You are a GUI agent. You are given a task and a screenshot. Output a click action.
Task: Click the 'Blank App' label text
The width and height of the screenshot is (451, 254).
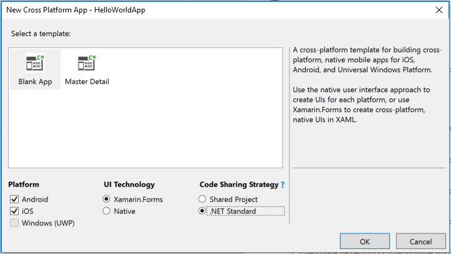36,82
